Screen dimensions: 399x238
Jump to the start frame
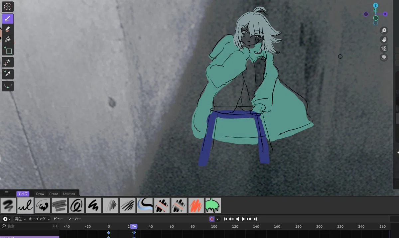(x=225, y=219)
